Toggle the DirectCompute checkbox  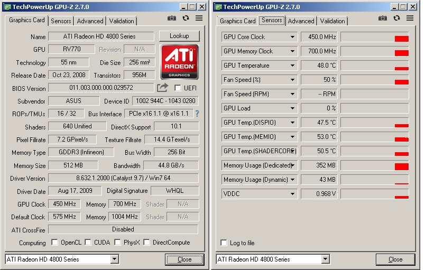[x=146, y=242]
